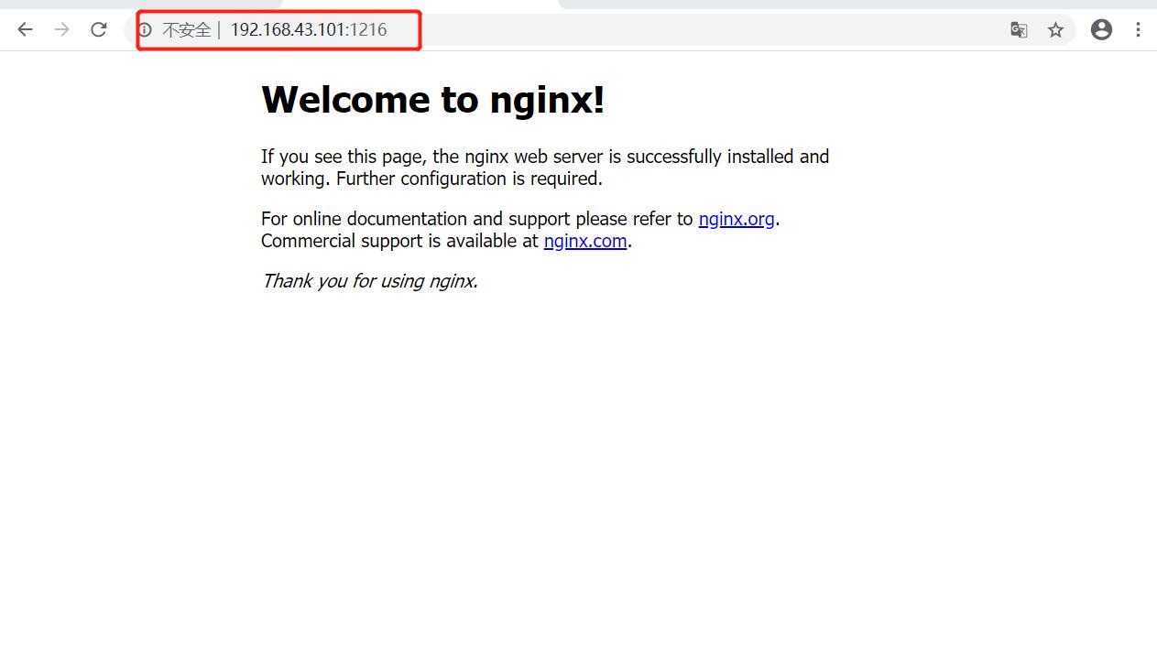Follow the nginx.com commercial support link

[585, 241]
